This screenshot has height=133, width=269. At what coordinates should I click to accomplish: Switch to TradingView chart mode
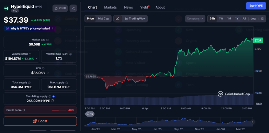135,19
